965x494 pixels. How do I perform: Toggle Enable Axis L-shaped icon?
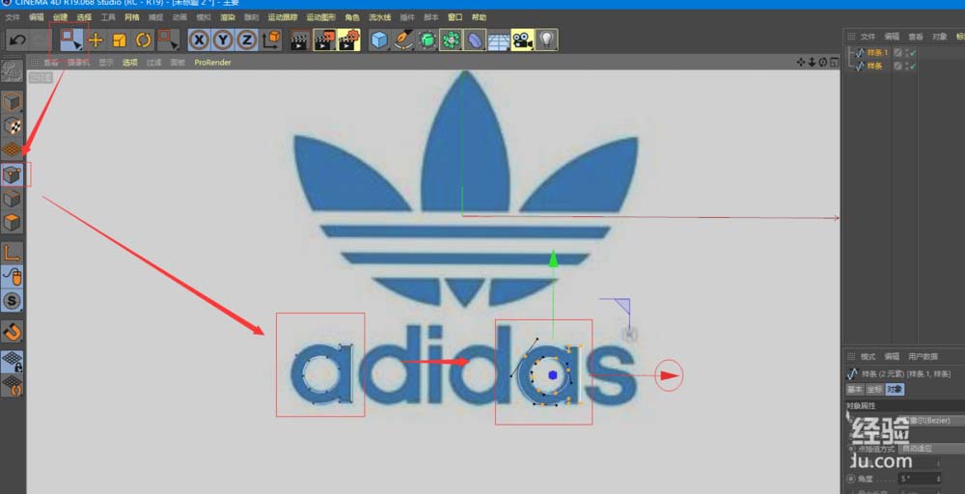click(13, 253)
